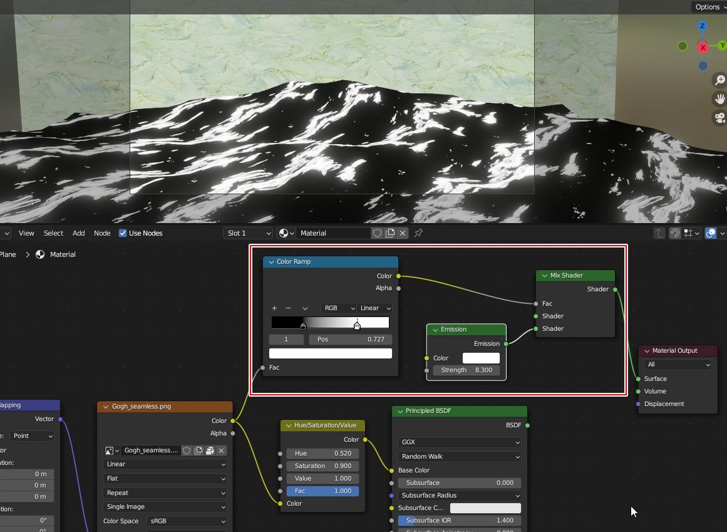The width and height of the screenshot is (727, 532).
Task: Toggle the snap magnet icon in node header
Action: click(675, 233)
